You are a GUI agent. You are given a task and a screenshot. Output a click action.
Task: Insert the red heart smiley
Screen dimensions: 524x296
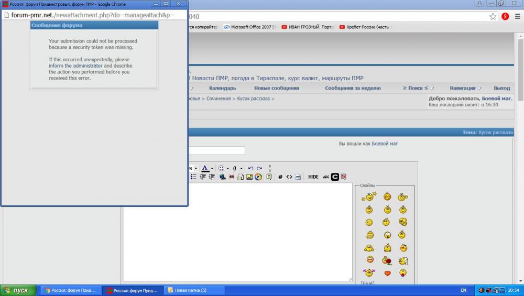click(387, 273)
